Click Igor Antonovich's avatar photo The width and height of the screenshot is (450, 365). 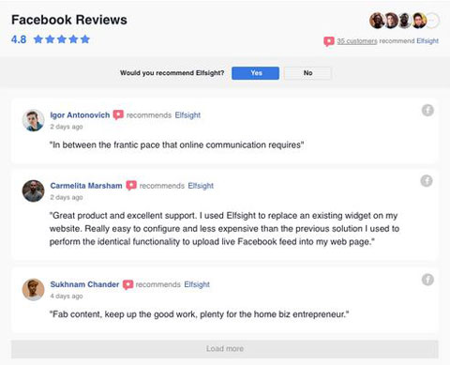coord(33,120)
